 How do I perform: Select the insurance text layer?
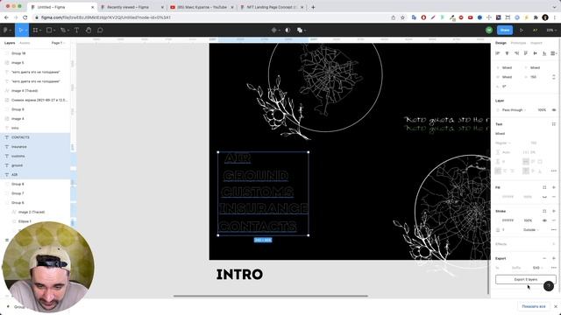click(35, 147)
